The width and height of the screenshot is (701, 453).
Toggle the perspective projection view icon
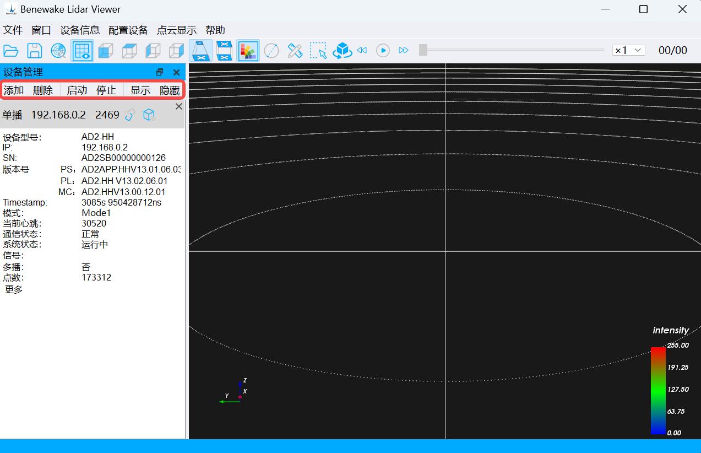point(201,51)
